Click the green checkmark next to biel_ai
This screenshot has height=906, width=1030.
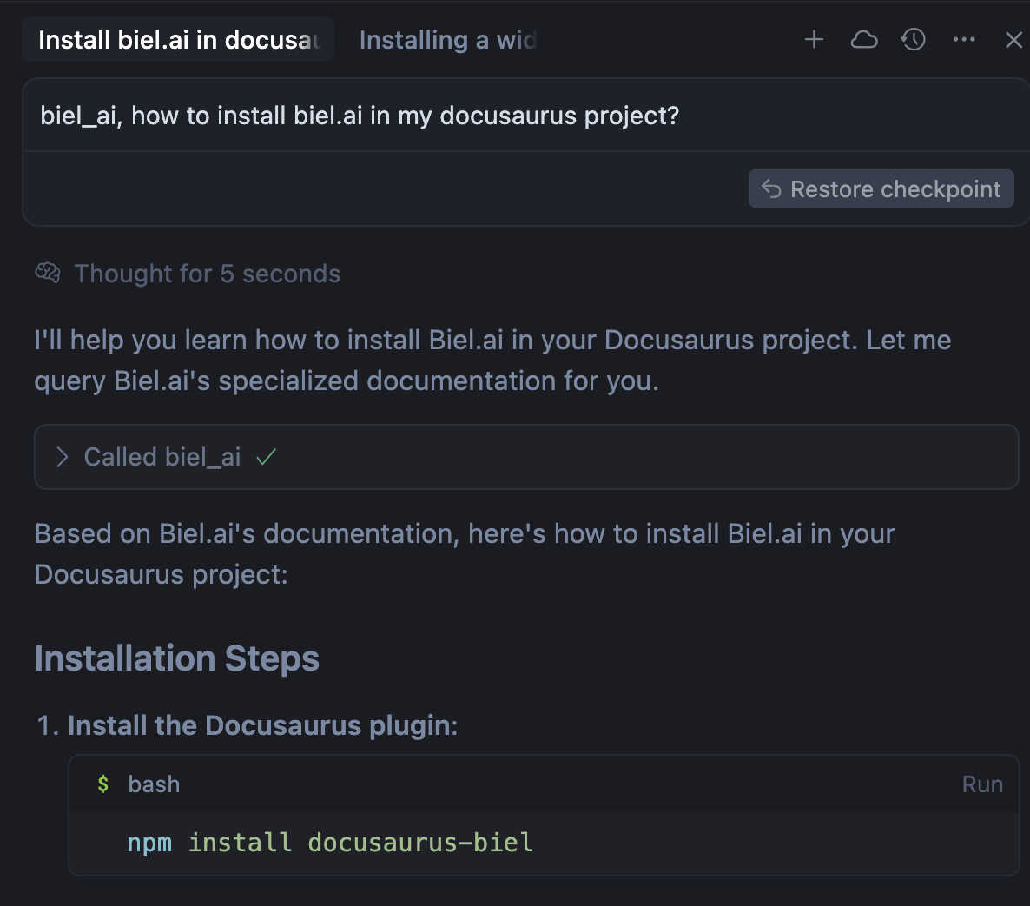click(266, 457)
